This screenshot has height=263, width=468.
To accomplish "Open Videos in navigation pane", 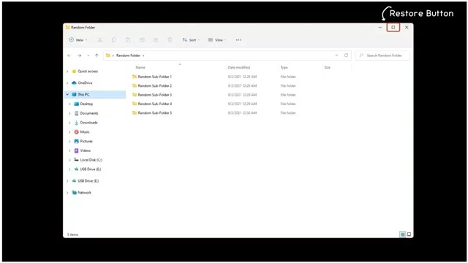I will (x=86, y=150).
